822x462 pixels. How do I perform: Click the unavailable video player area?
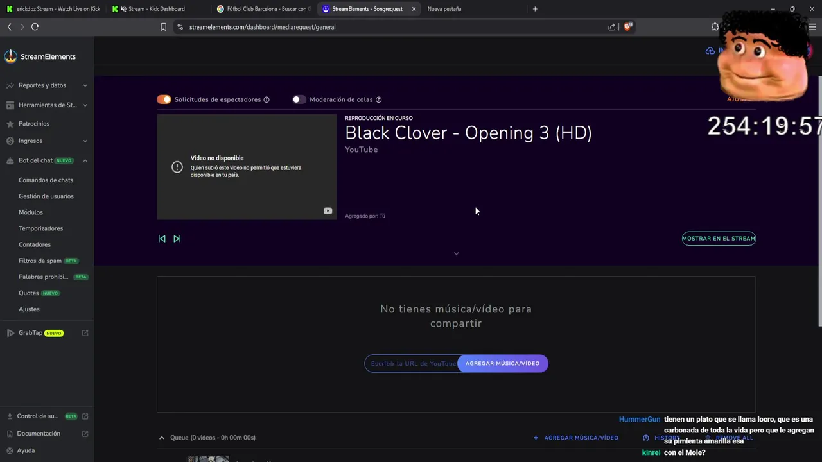pos(247,167)
